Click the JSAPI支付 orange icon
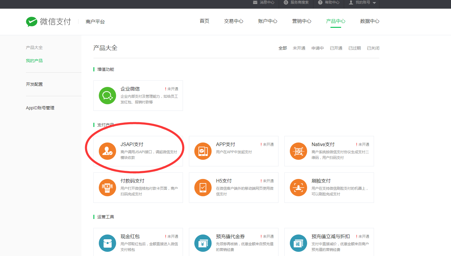The width and height of the screenshot is (451, 256). [107, 151]
